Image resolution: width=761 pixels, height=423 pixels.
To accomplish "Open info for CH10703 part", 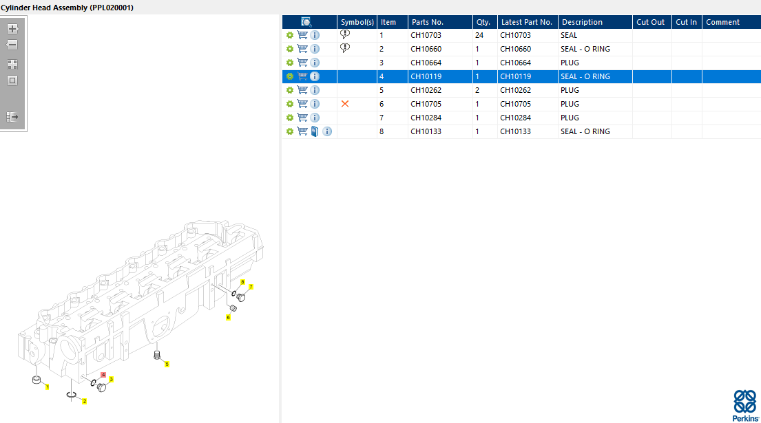I will (x=315, y=35).
